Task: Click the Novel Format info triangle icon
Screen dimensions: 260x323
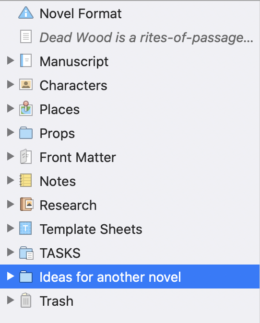Action: click(26, 13)
